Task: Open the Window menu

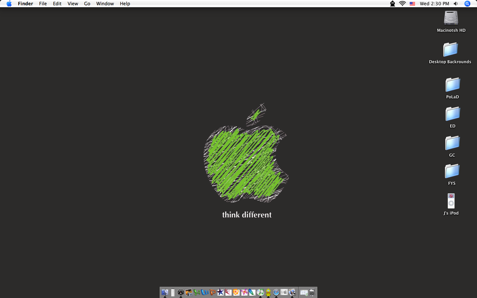Action: click(105, 4)
